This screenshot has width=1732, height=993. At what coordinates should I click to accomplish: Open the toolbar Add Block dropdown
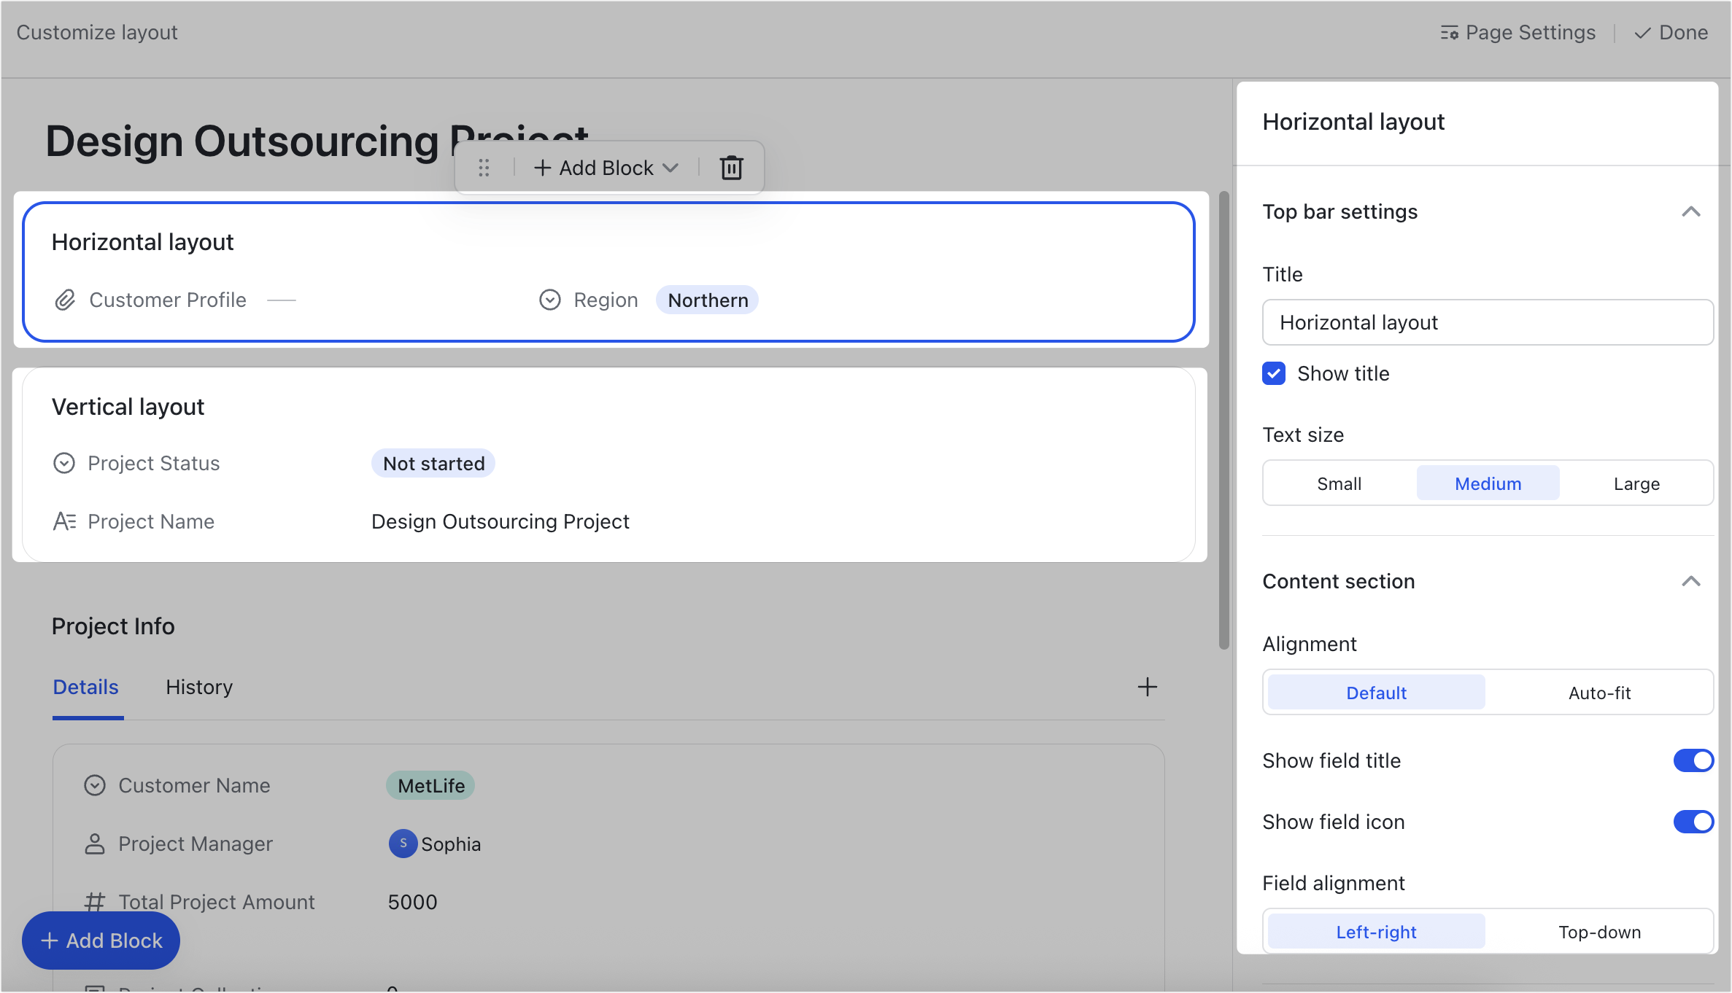606,168
